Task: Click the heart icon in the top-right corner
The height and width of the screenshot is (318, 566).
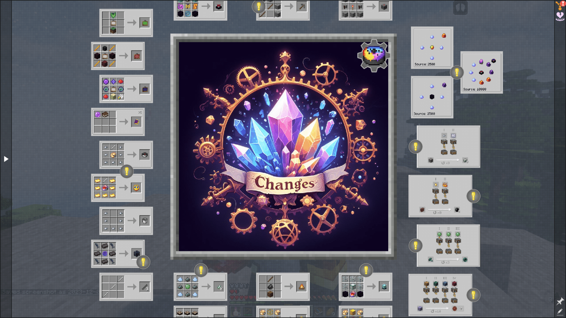Action: [560, 16]
